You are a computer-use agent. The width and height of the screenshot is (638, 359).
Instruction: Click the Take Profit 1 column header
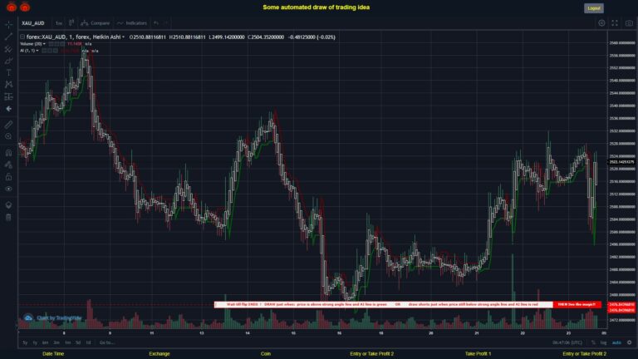pyautogui.click(x=478, y=354)
